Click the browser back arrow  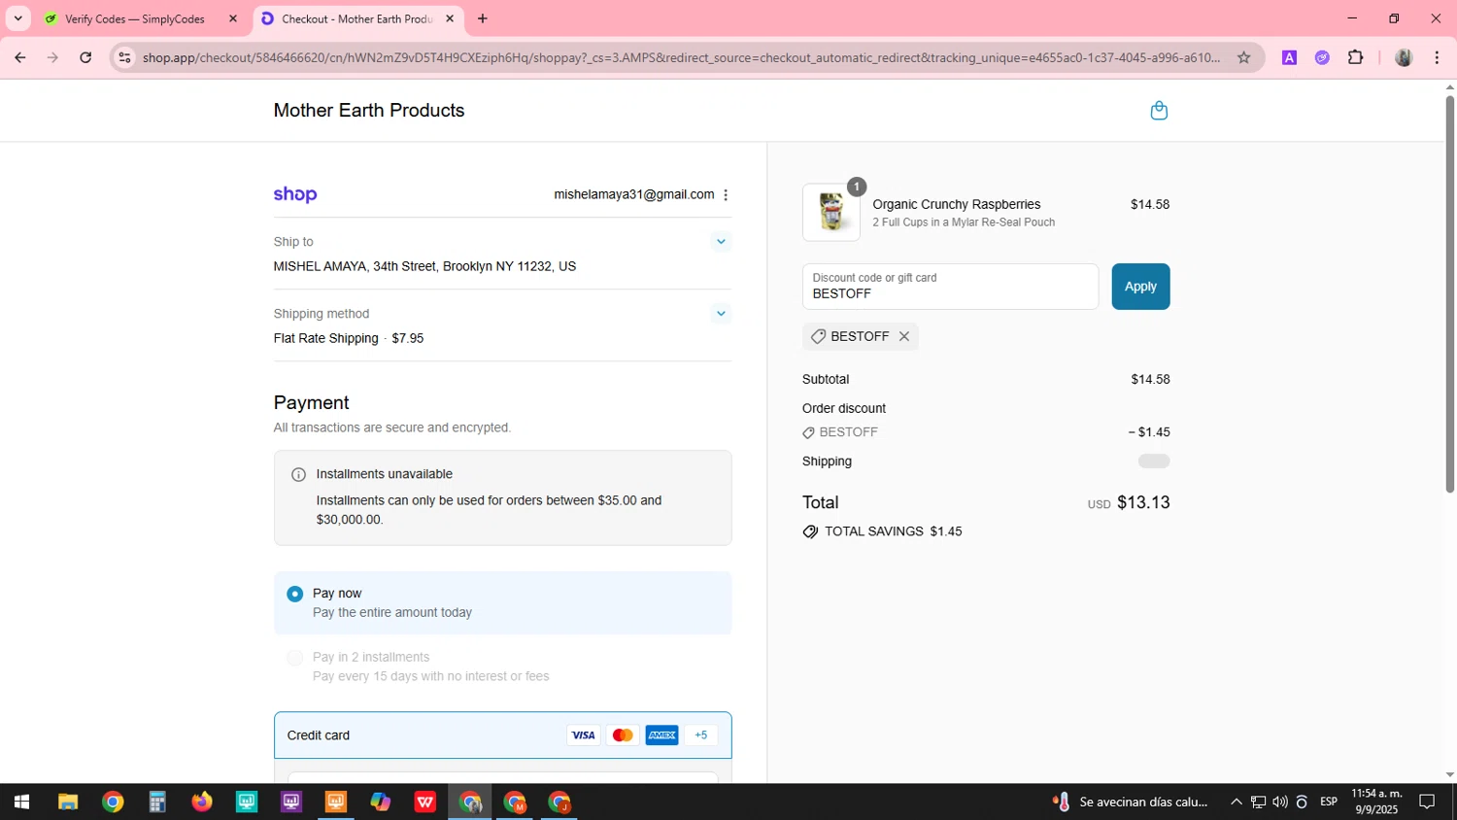coord(19,57)
